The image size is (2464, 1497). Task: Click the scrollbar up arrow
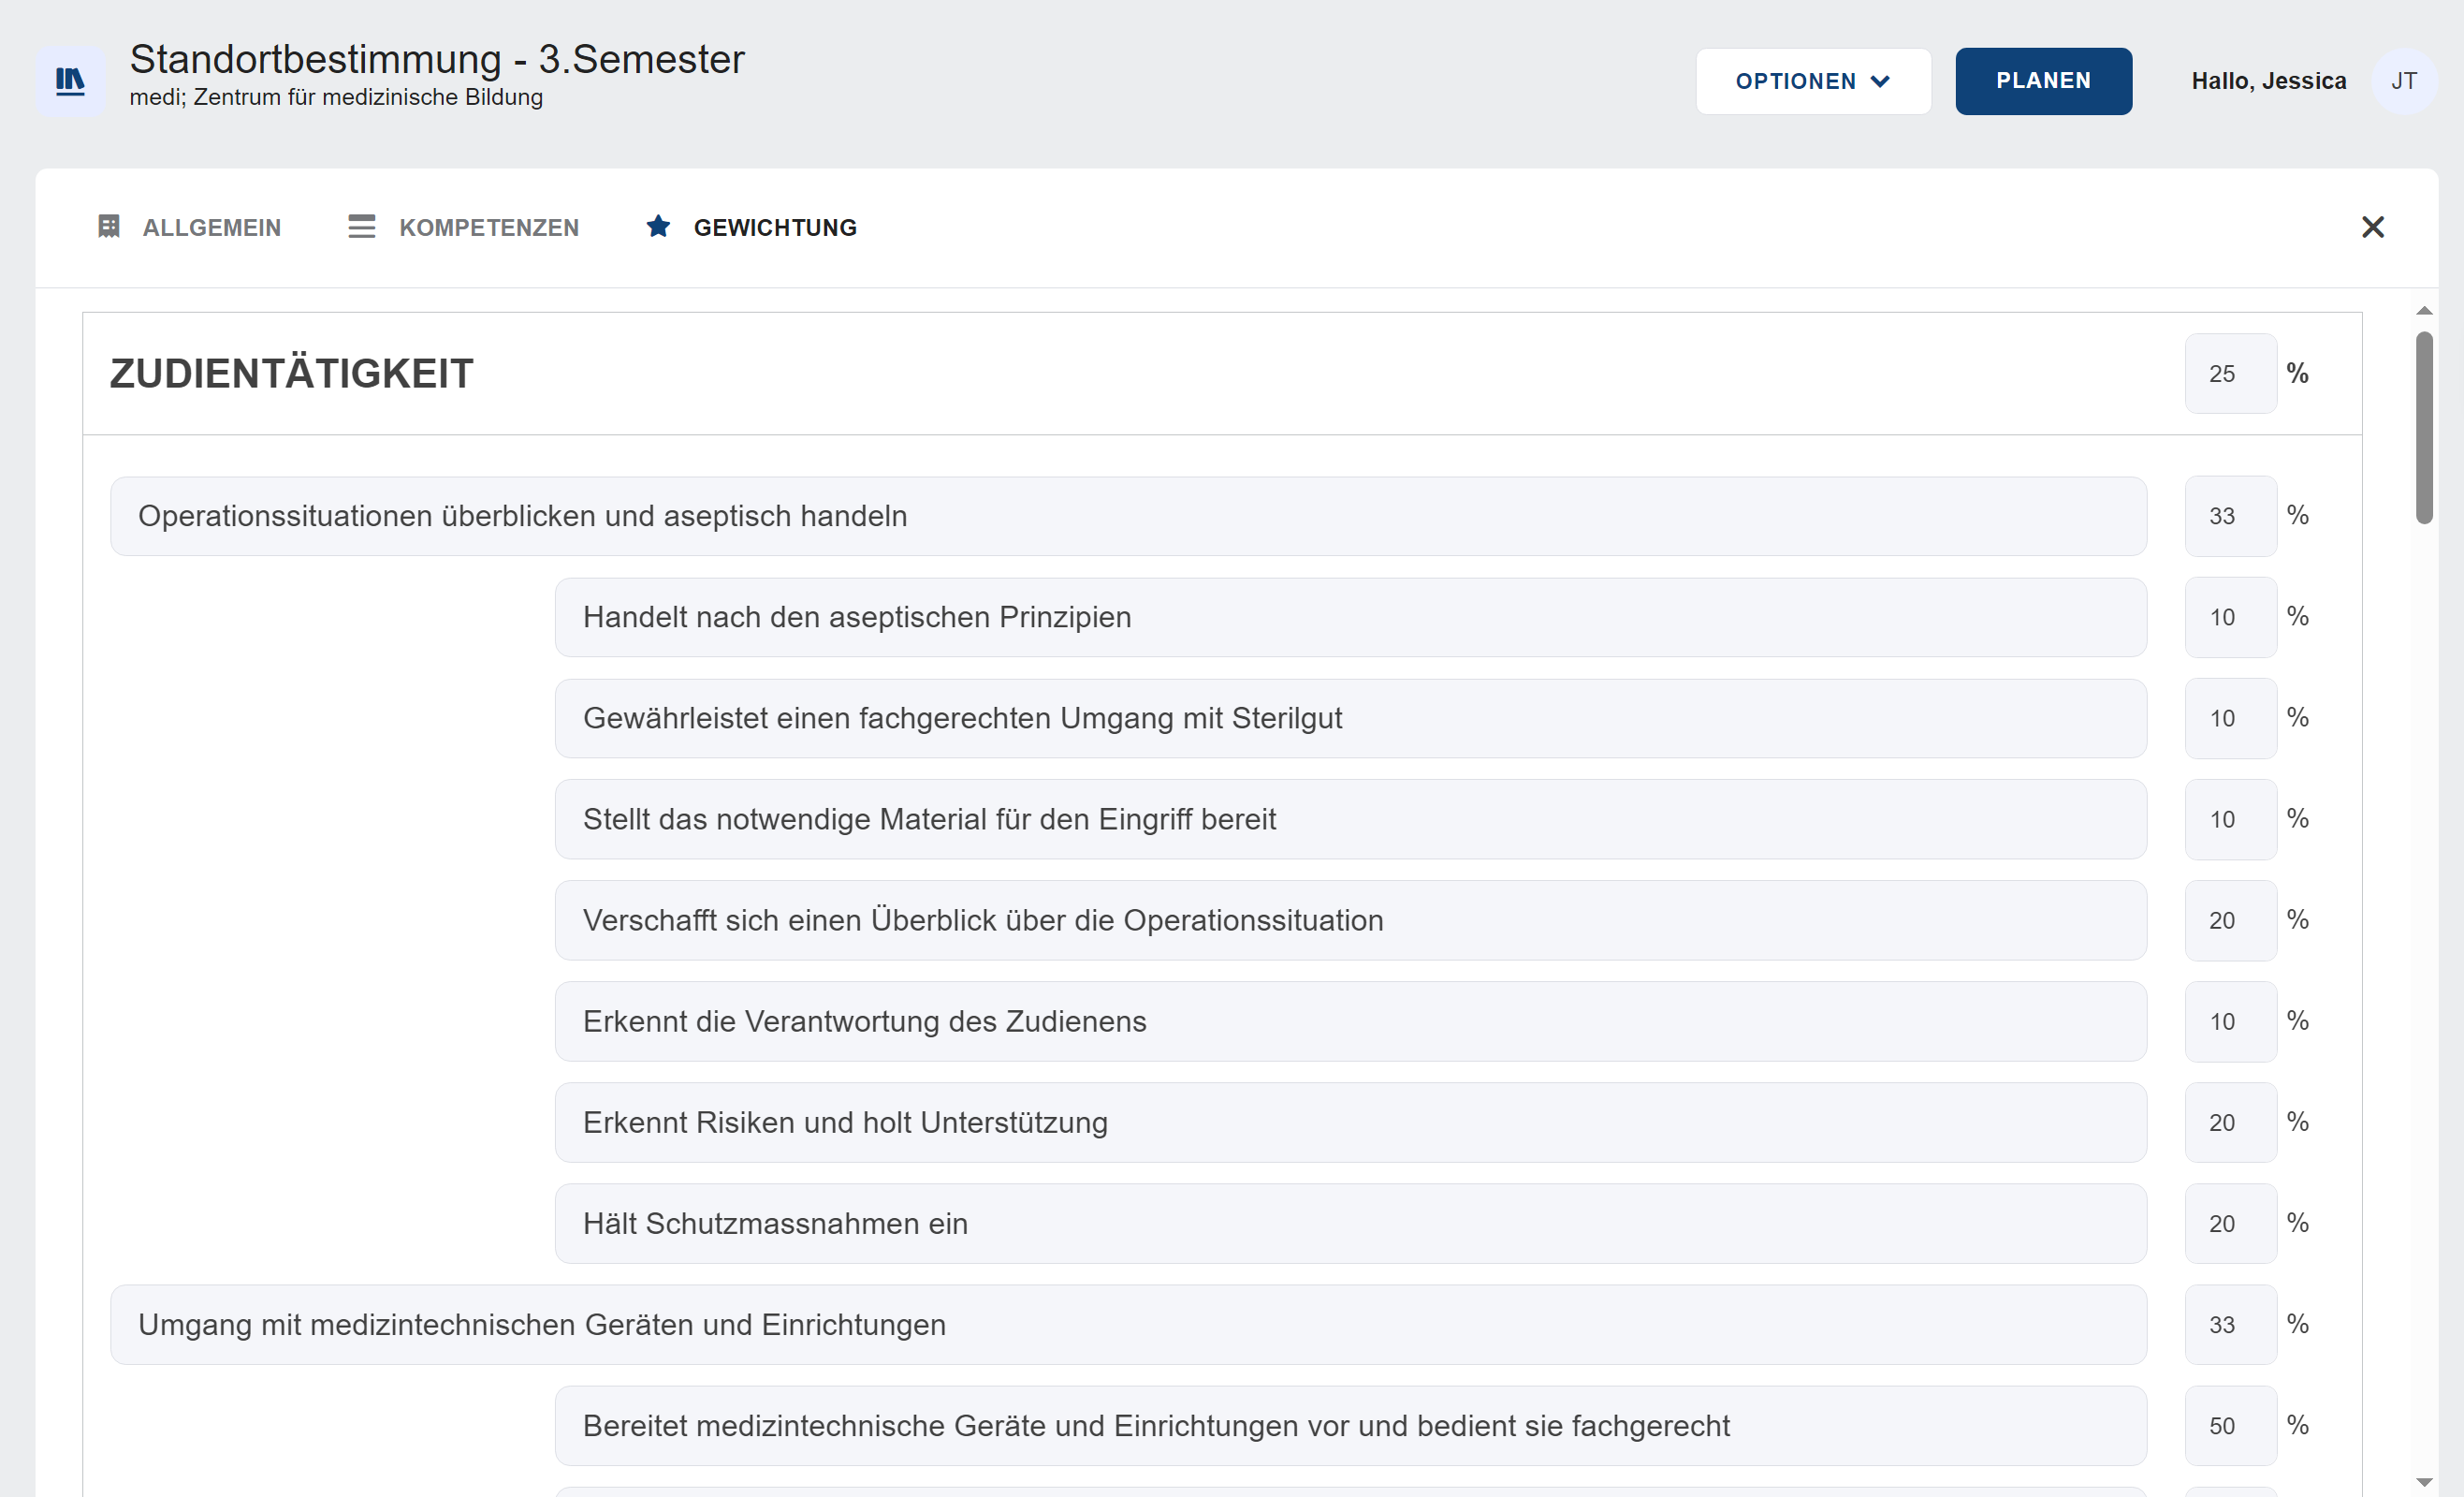(x=2424, y=311)
